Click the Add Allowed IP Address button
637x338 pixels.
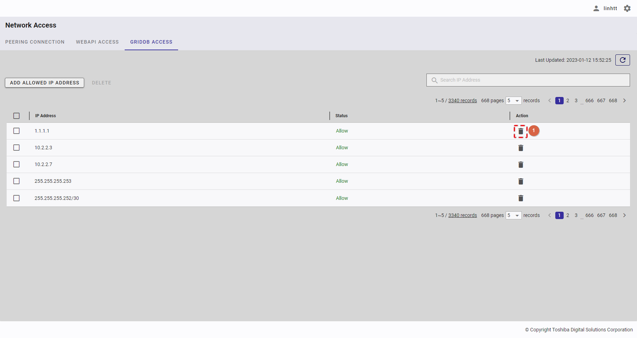pos(44,83)
